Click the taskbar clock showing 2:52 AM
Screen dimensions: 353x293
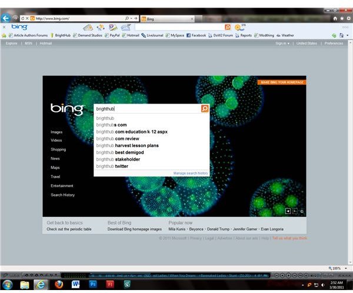point(337,285)
